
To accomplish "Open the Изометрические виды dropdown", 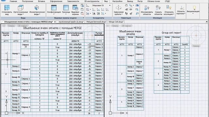I will [x=37, y=10].
